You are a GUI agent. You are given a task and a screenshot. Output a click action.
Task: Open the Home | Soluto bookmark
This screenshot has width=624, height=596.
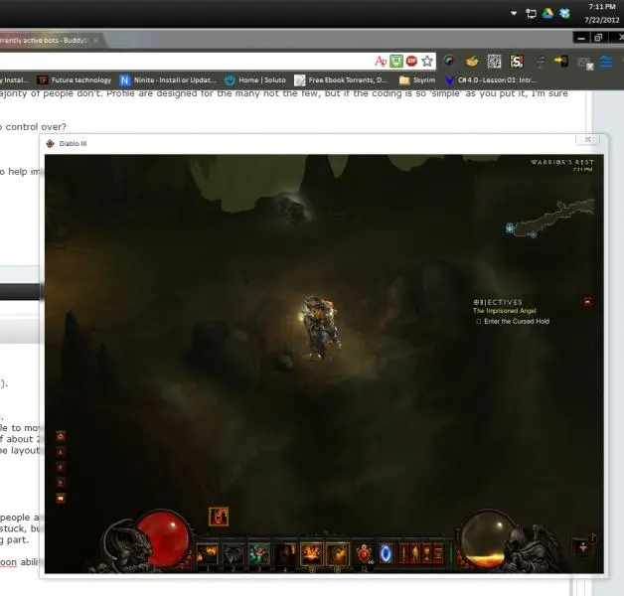click(258, 79)
